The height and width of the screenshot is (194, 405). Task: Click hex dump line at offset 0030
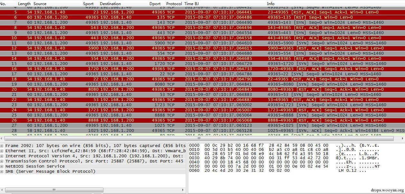284,158
